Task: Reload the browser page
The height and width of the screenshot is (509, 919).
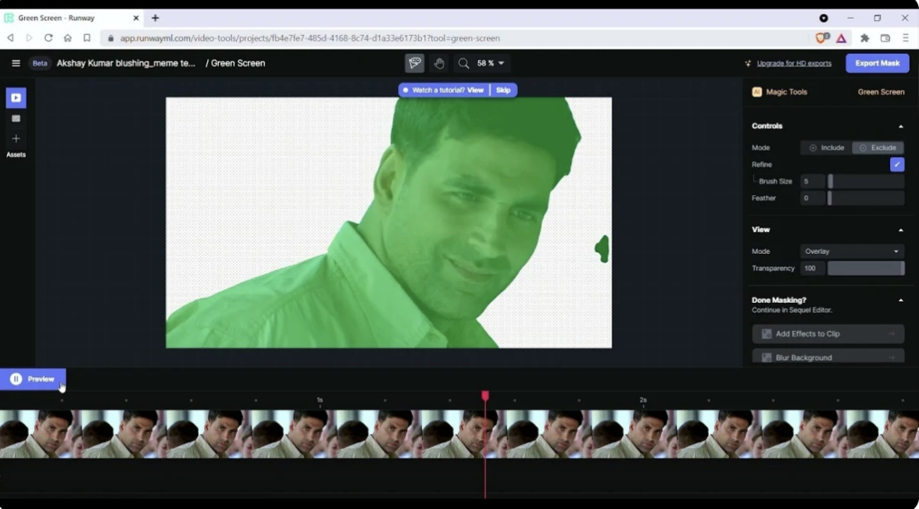Action: click(48, 37)
